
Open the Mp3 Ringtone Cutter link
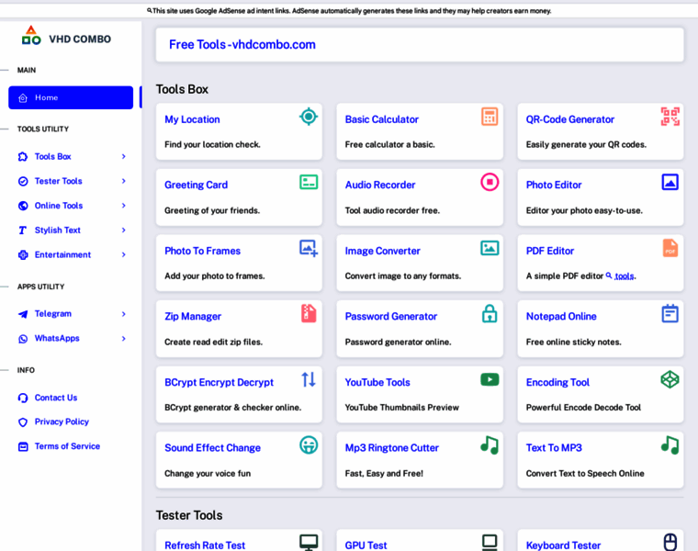coord(392,448)
